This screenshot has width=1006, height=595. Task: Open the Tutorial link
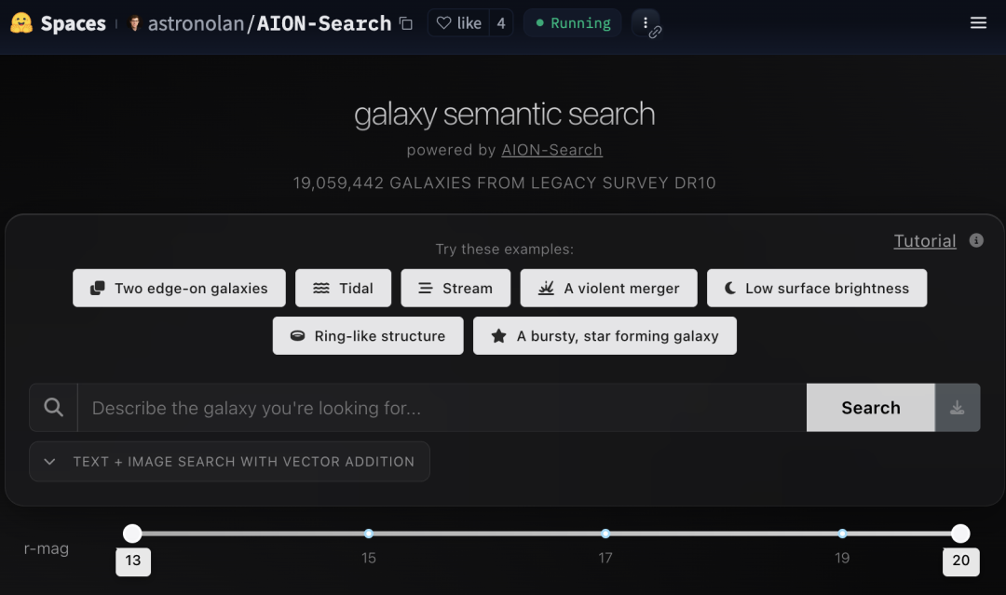[925, 240]
